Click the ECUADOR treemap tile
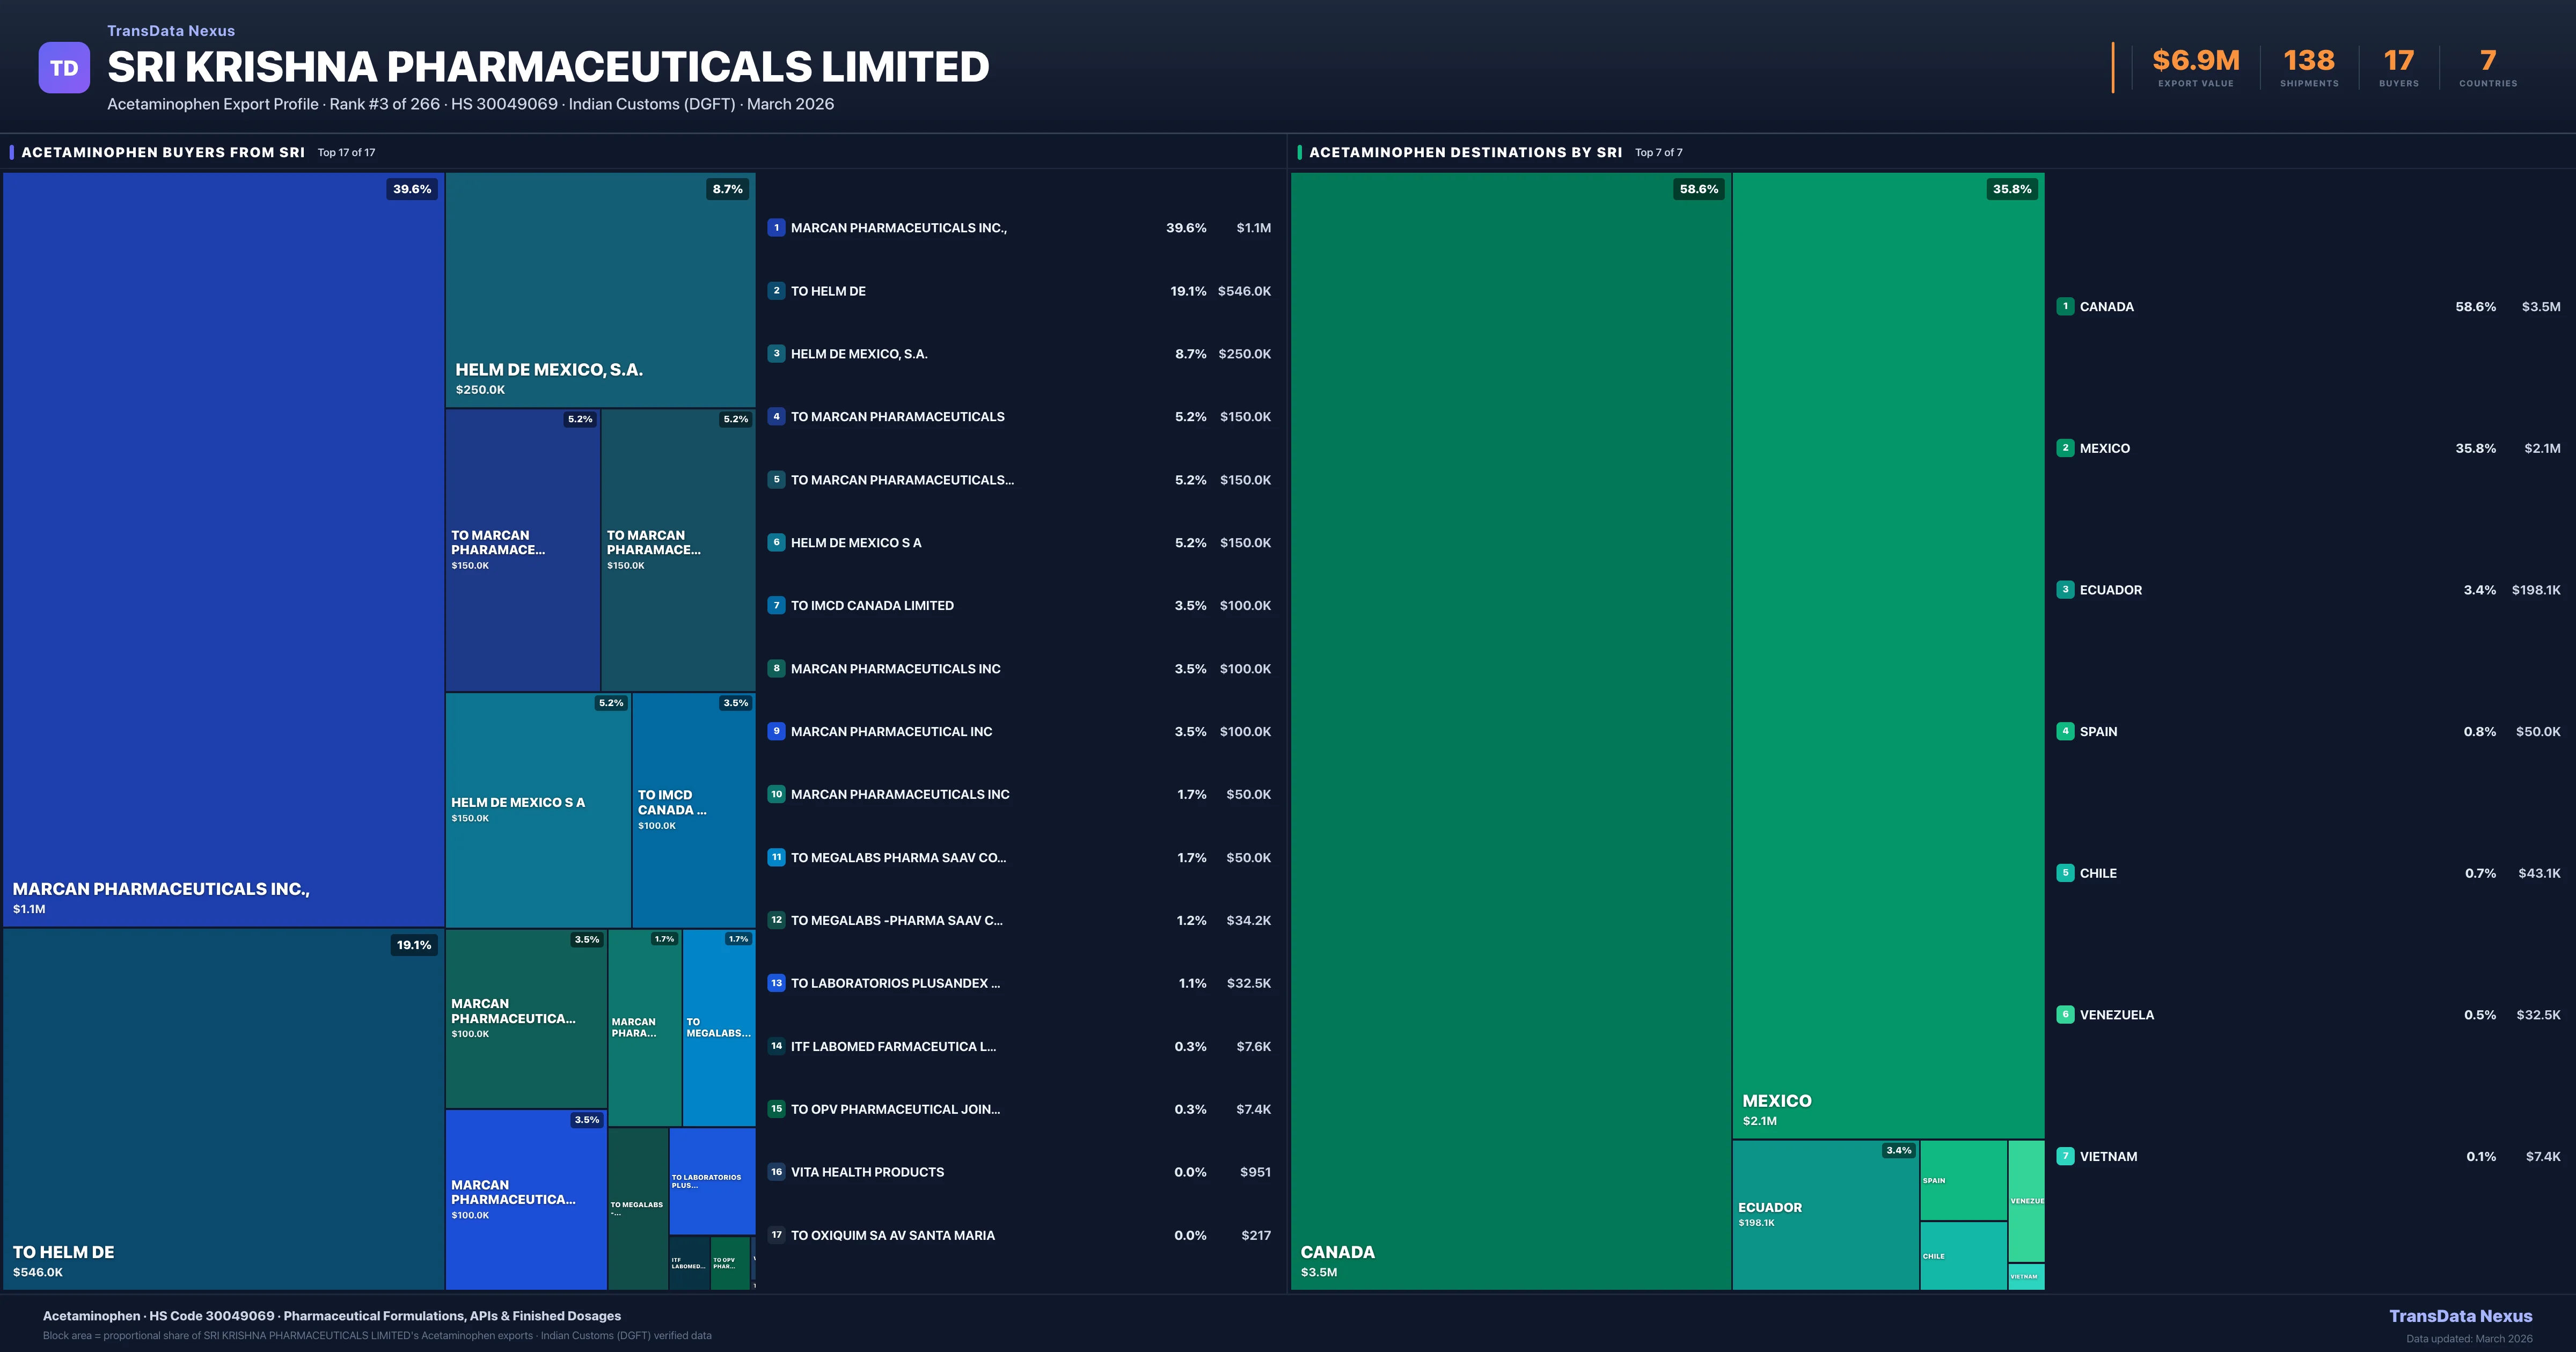Image resolution: width=2576 pixels, height=1352 pixels. [x=1825, y=1214]
